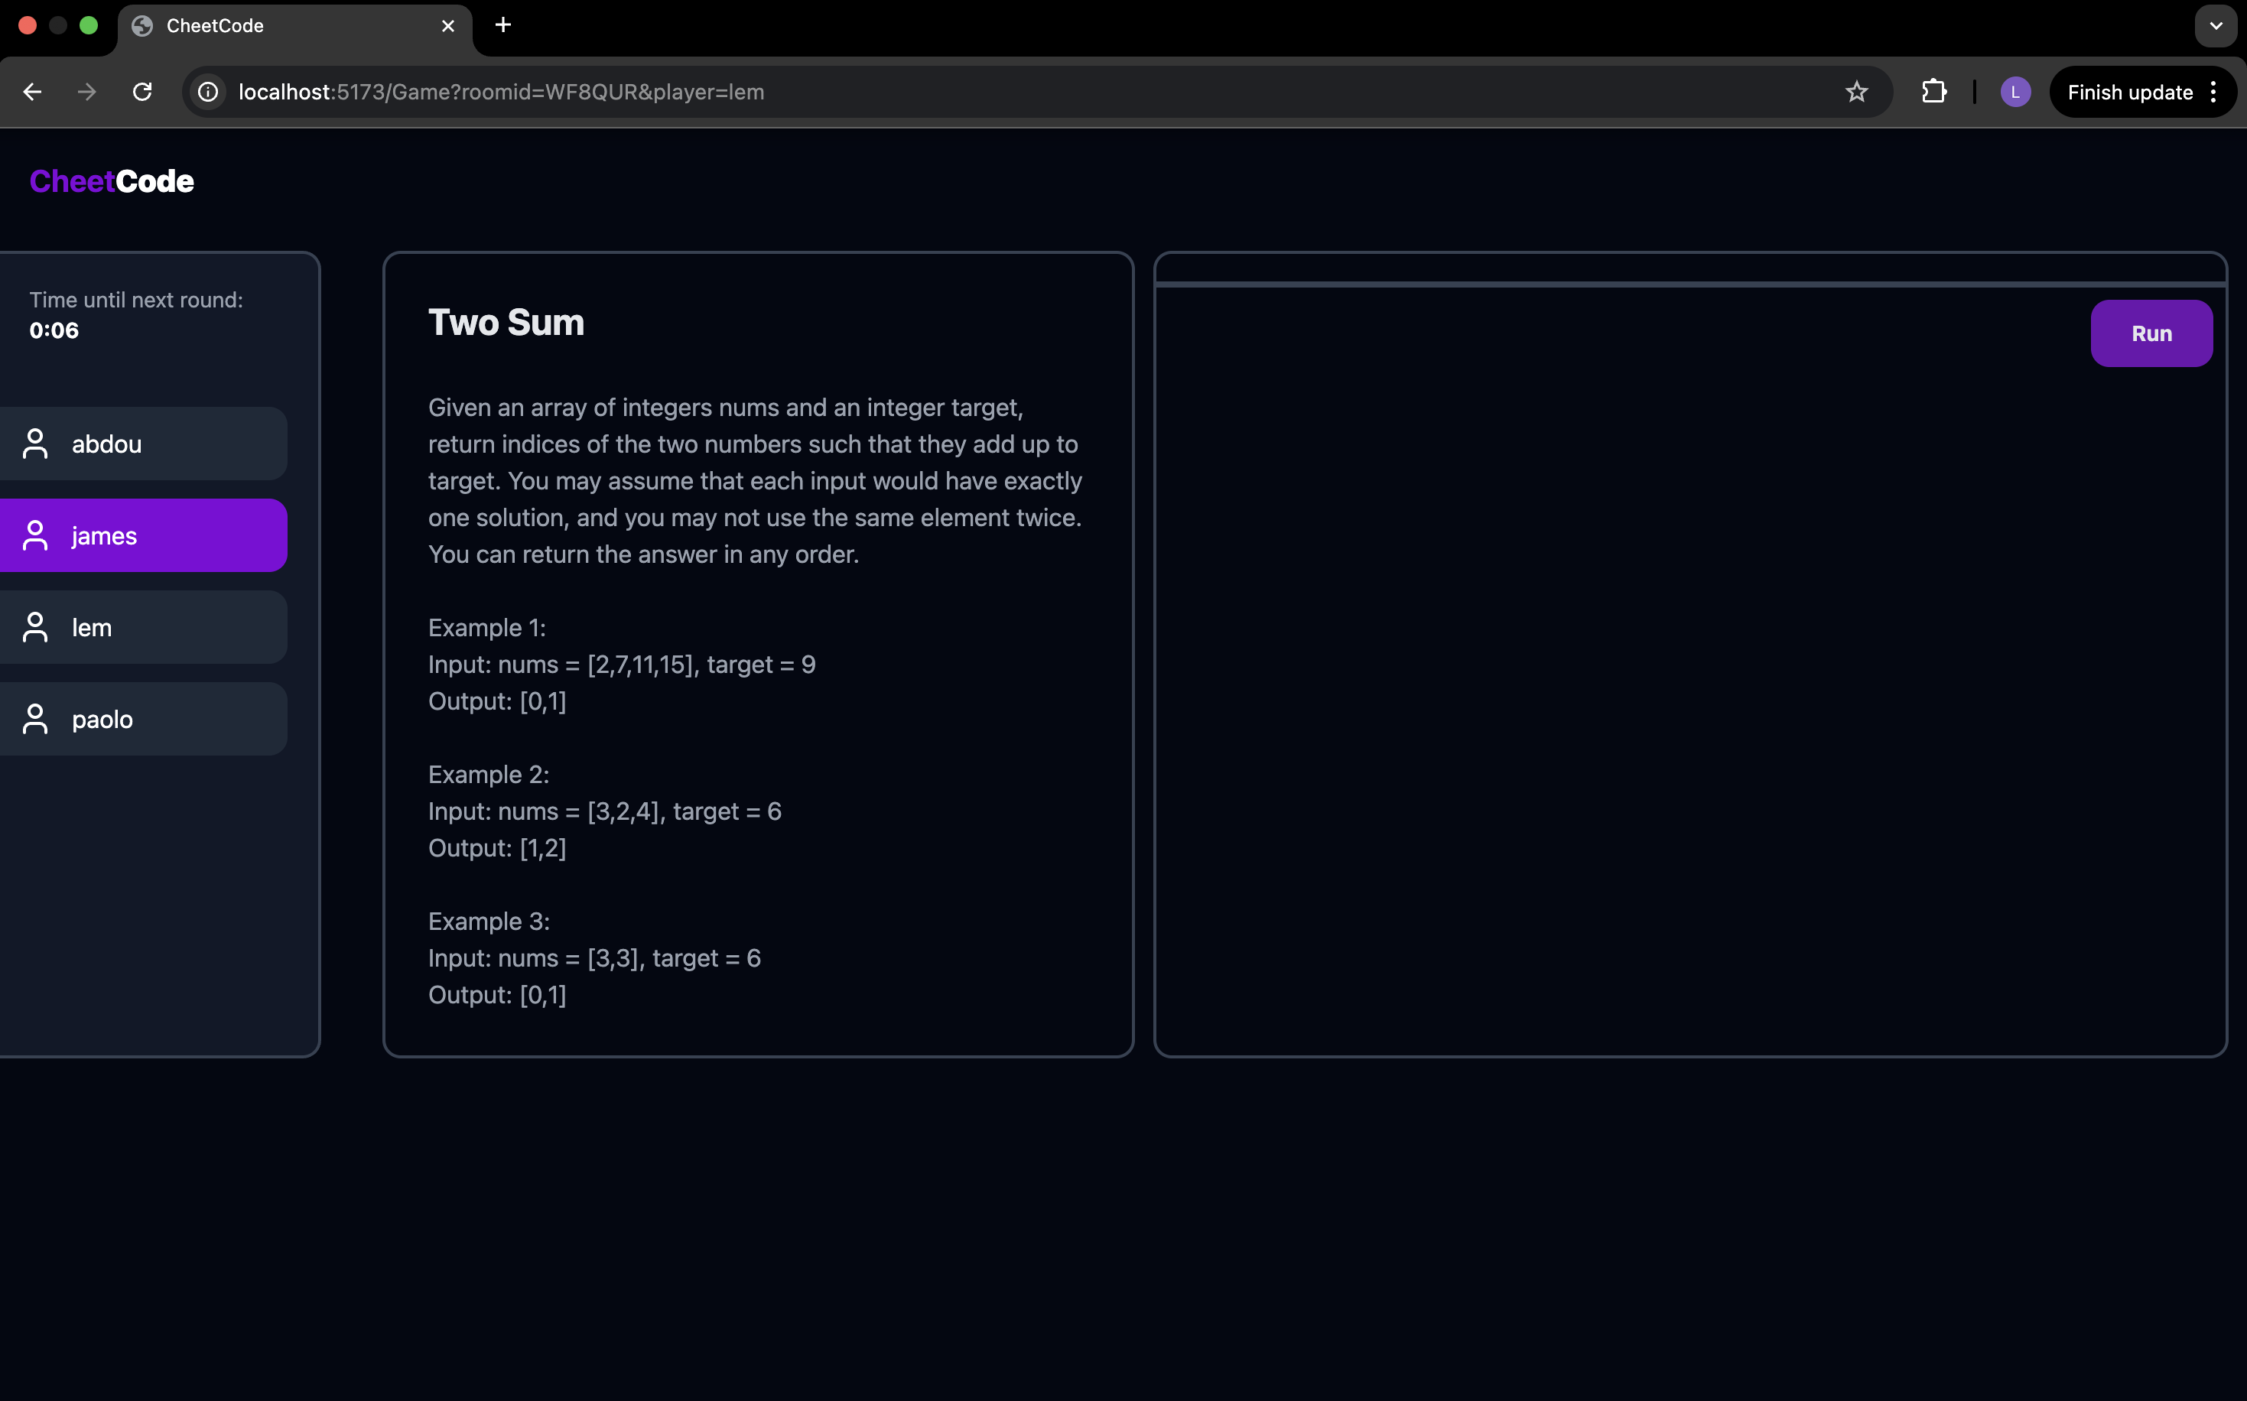Click the CheetCode logo link

[x=111, y=181]
